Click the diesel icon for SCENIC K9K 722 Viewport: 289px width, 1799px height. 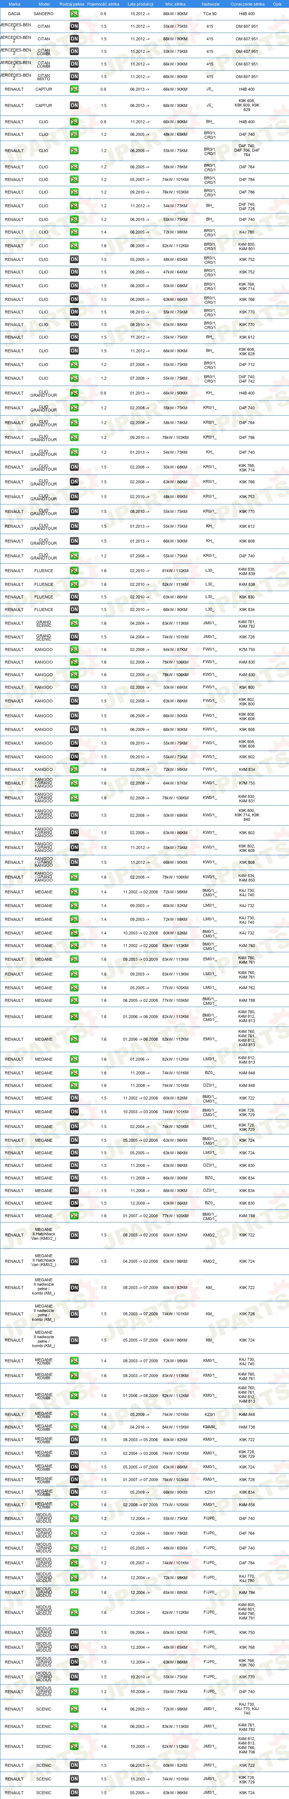[74, 1765]
